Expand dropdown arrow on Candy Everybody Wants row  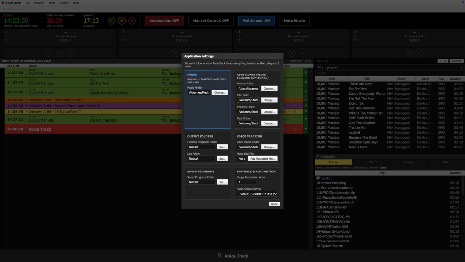point(306,92)
